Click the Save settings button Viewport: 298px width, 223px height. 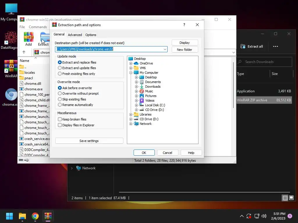[89, 141]
